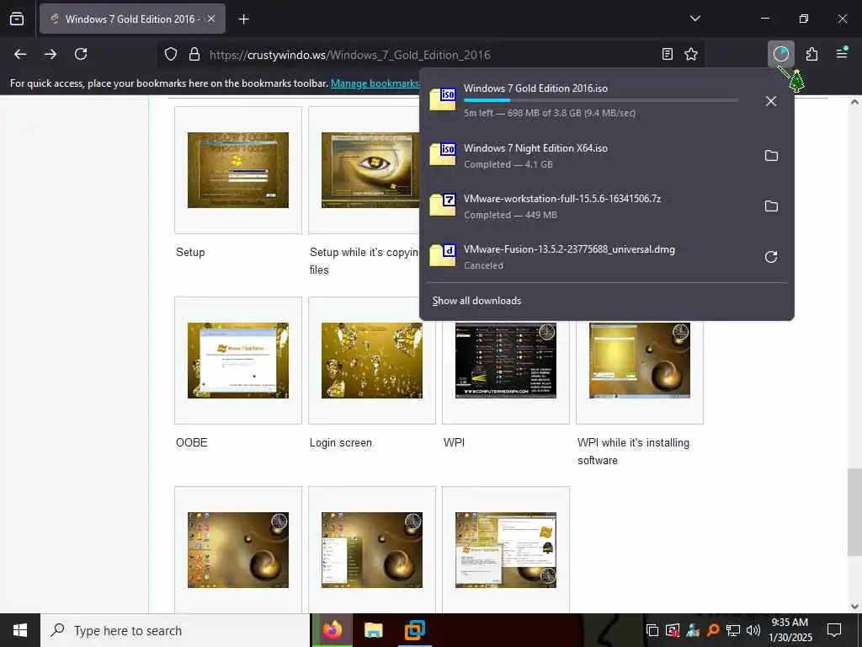Open the volume speaker tray icon

coord(753,630)
